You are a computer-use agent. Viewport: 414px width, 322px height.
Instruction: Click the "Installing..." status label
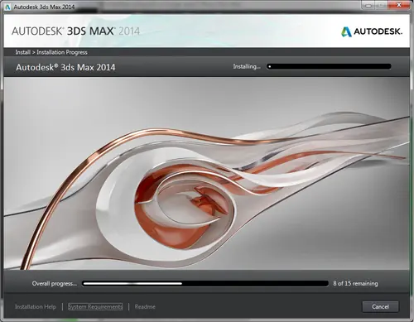point(247,66)
